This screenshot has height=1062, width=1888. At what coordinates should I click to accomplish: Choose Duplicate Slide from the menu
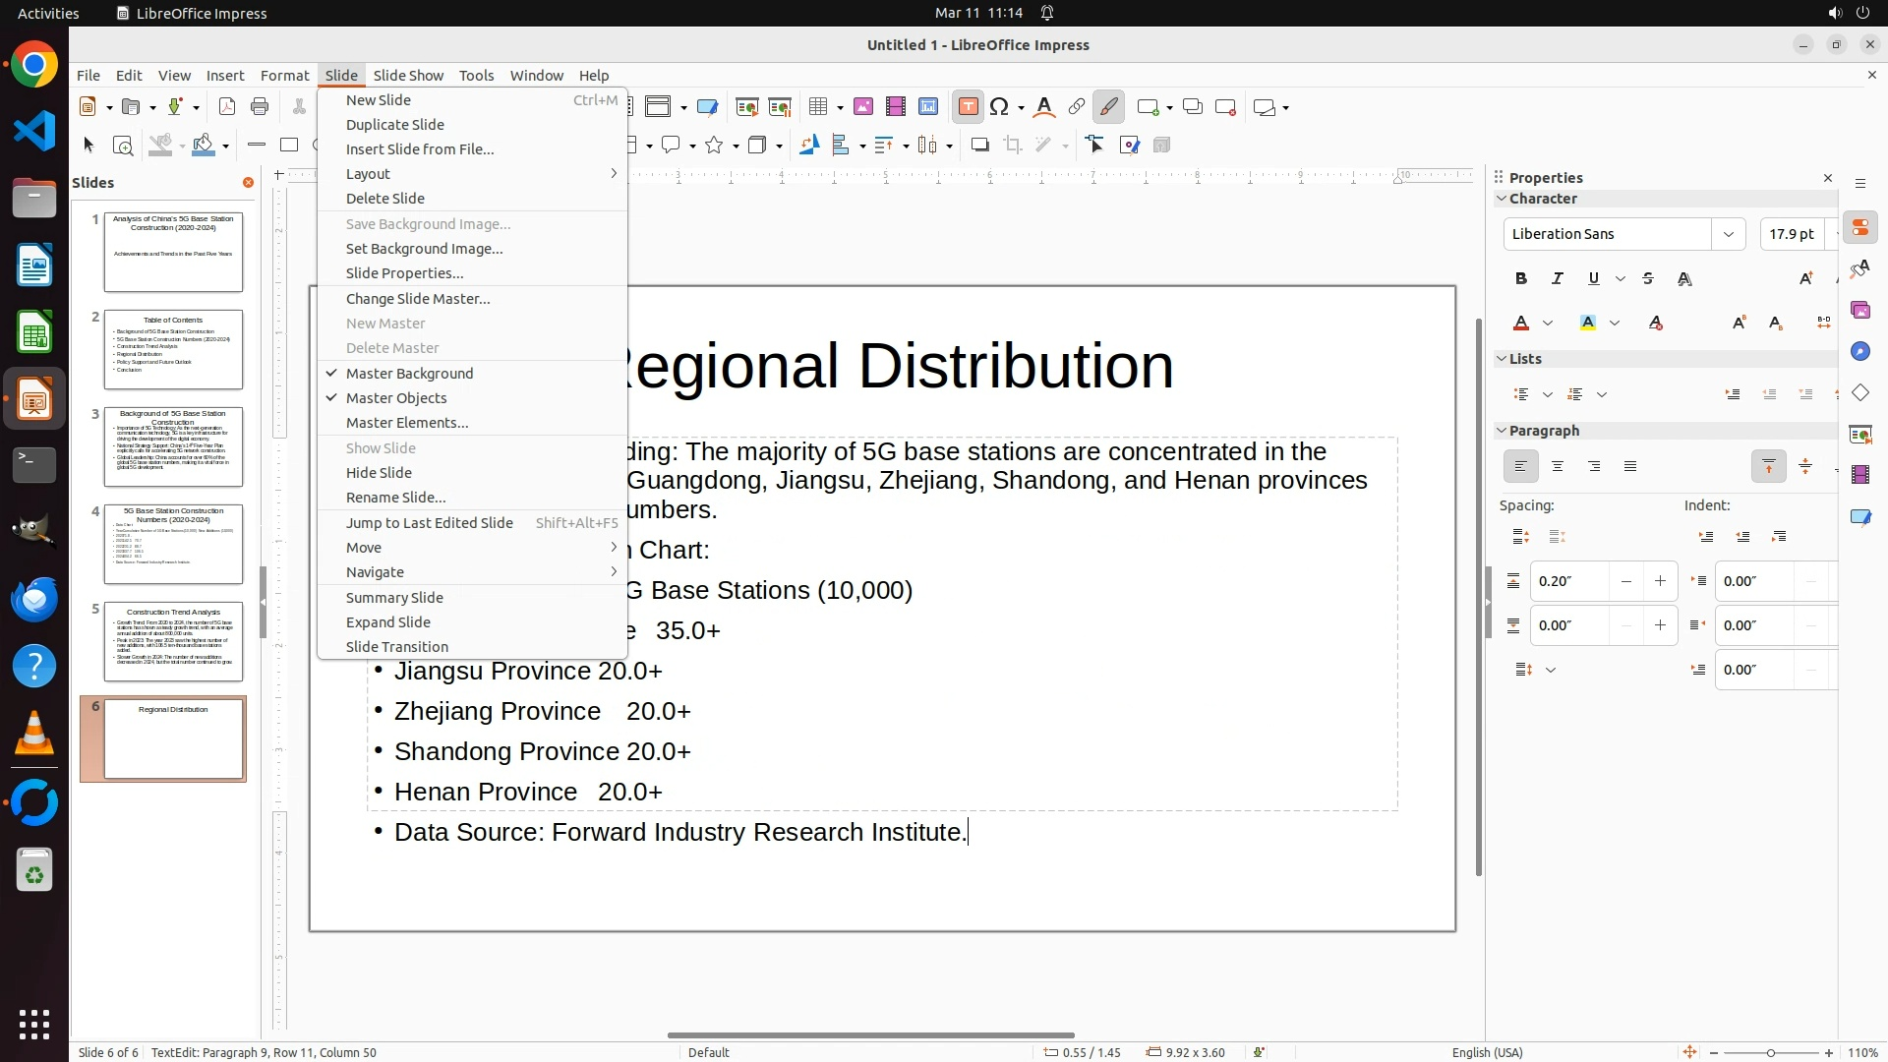(395, 125)
